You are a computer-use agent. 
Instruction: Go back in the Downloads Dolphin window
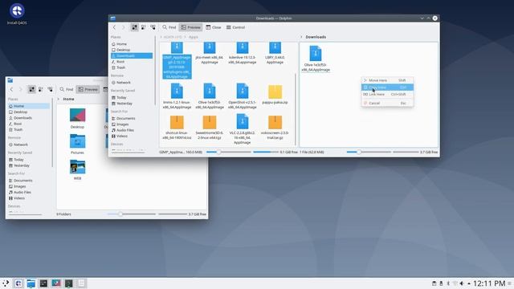coord(114,27)
